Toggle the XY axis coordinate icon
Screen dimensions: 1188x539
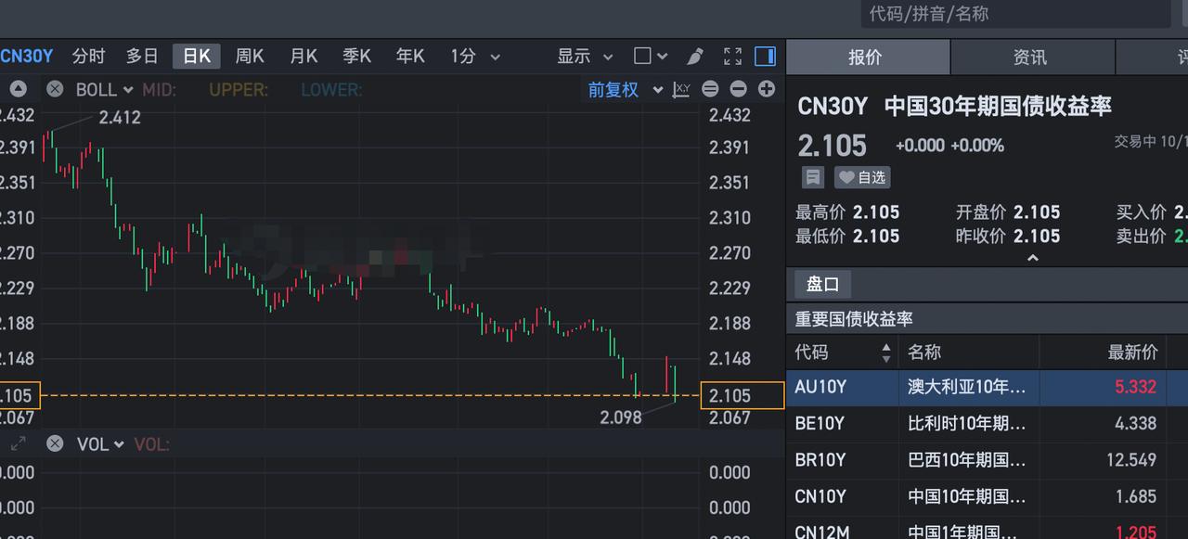pyautogui.click(x=682, y=89)
